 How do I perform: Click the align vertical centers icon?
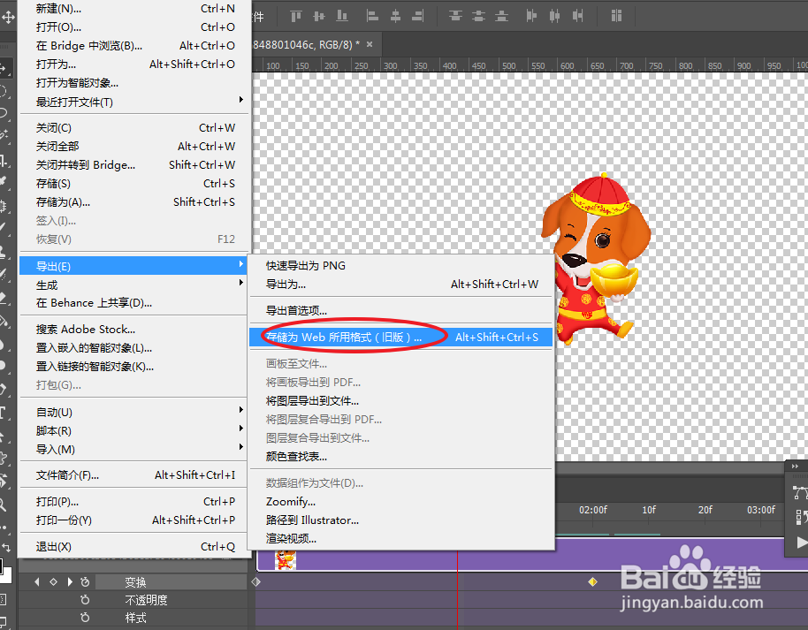point(319,16)
